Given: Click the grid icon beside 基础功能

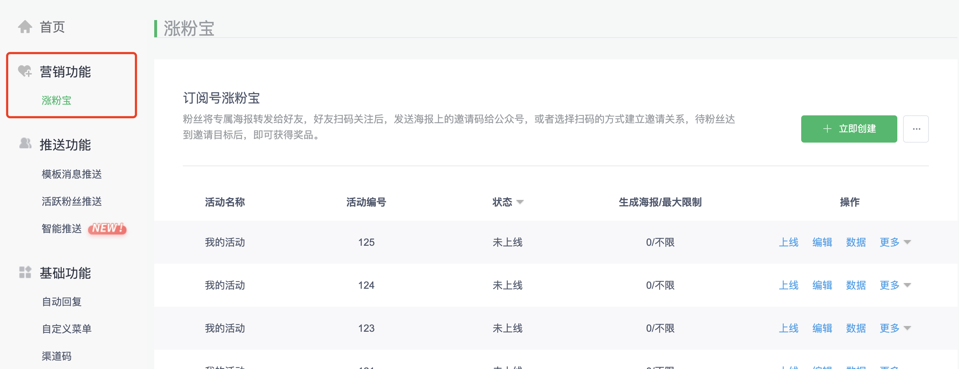Looking at the screenshot, I should pyautogui.click(x=25, y=272).
